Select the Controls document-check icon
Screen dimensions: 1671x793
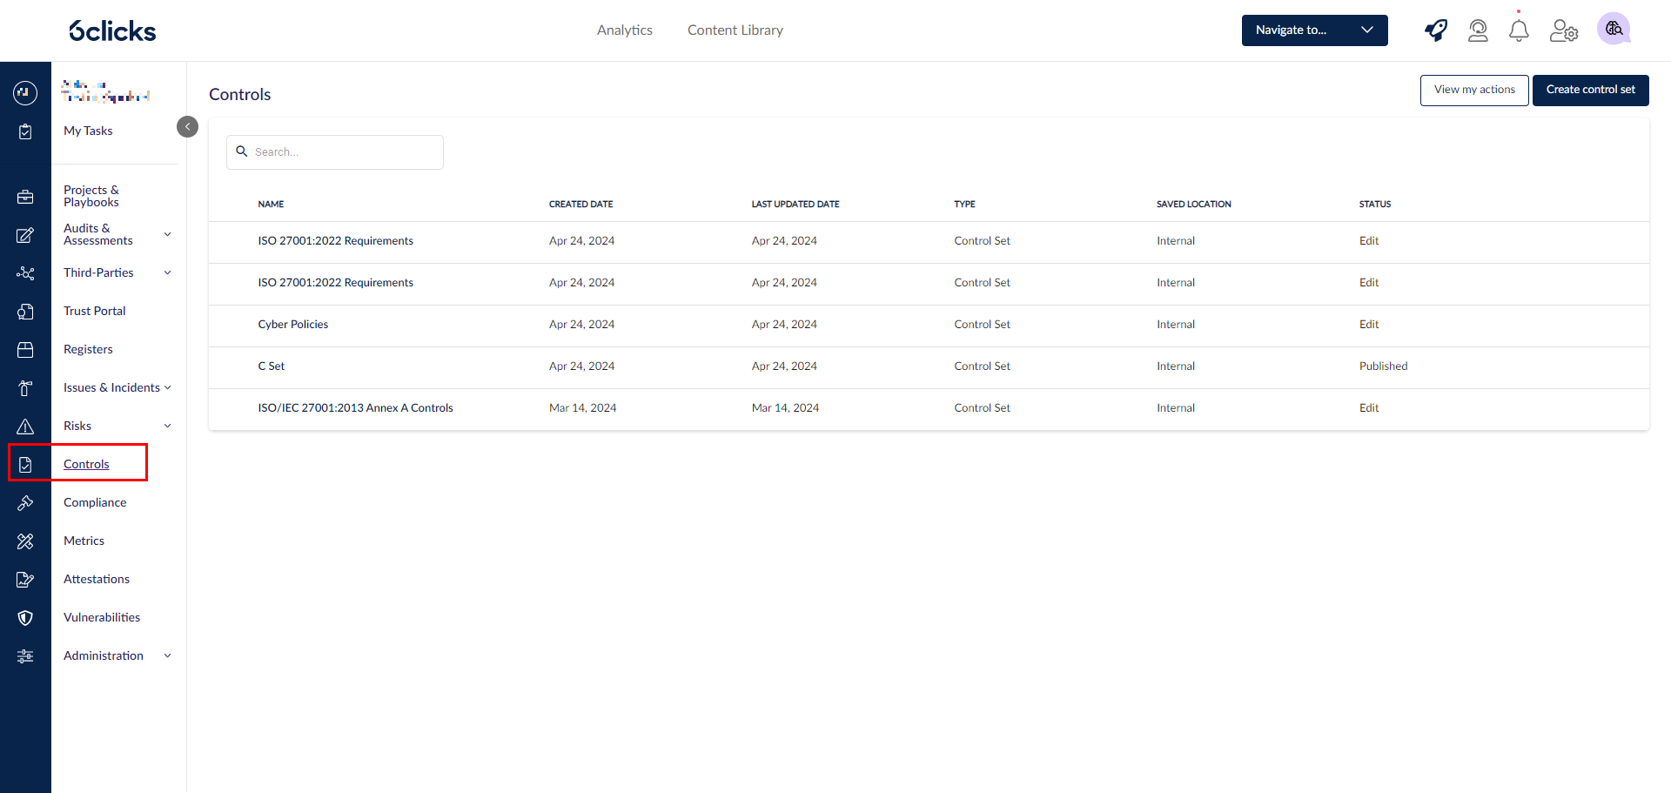(x=25, y=465)
